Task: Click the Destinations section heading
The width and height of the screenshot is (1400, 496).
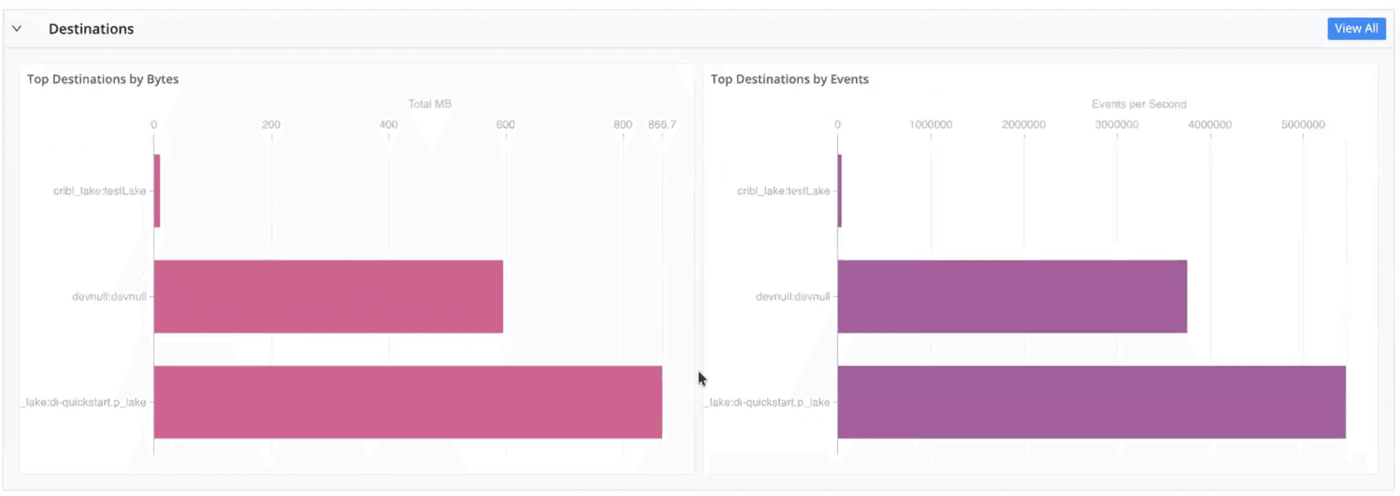Action: coord(91,29)
